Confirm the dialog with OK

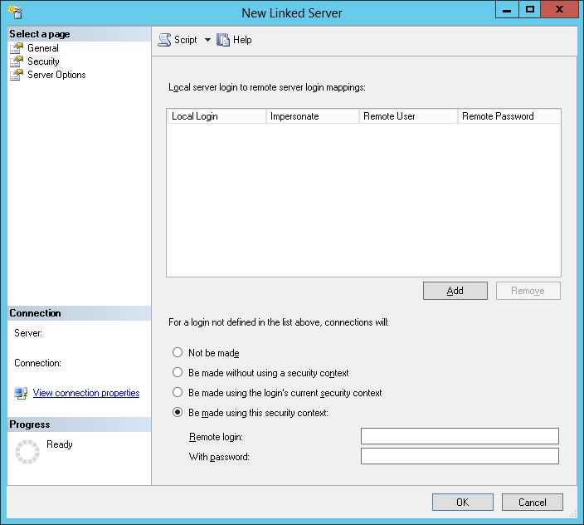coord(463,503)
